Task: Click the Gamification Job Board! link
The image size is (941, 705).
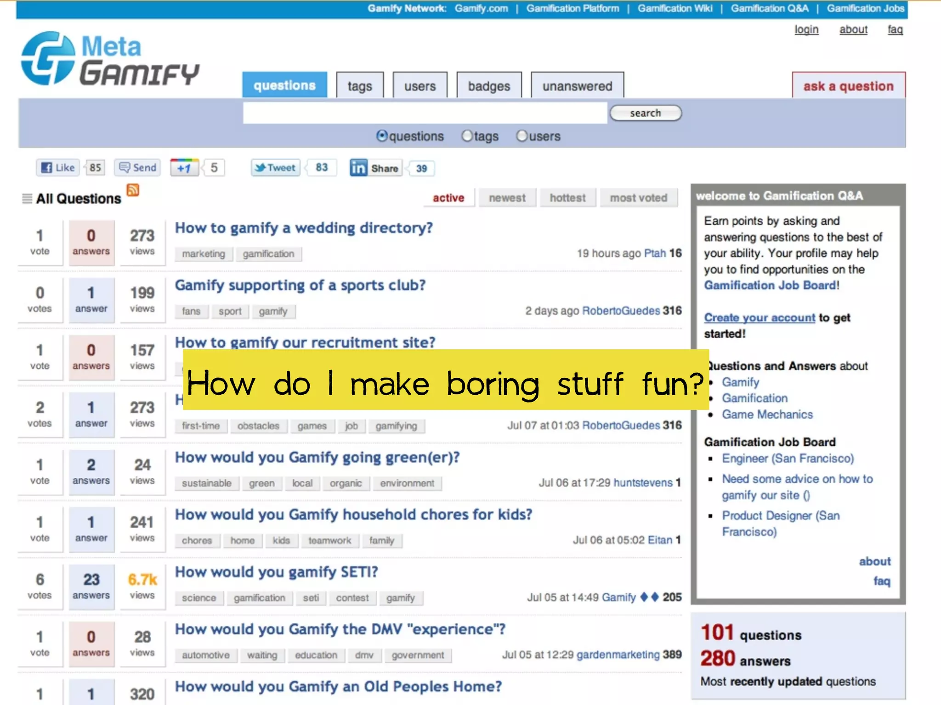Action: click(772, 285)
